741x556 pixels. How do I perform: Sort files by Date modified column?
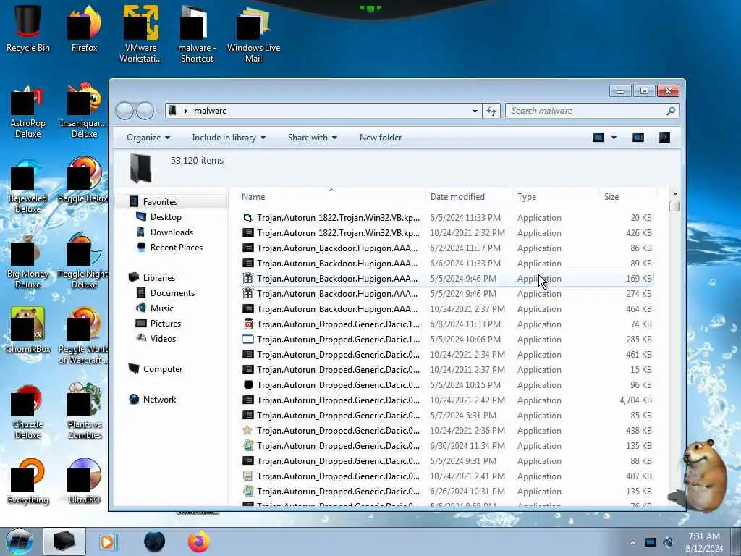[468, 197]
